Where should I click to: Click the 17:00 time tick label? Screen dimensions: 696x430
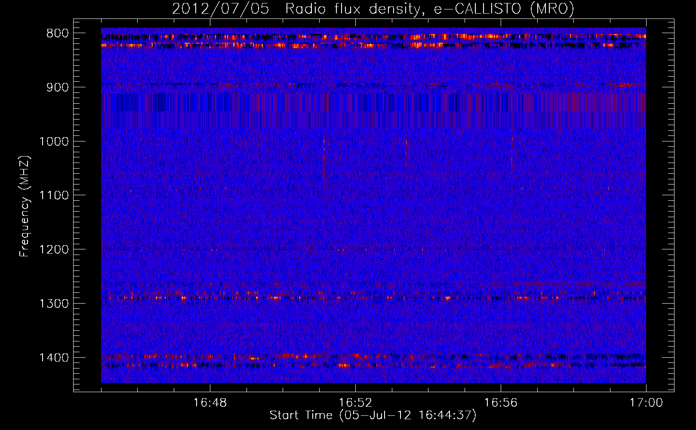click(646, 403)
